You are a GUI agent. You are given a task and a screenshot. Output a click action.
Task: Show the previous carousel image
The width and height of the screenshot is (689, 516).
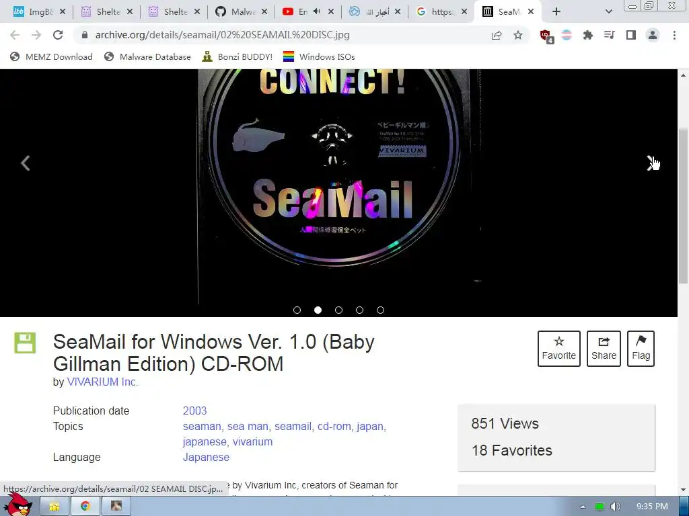pos(26,163)
